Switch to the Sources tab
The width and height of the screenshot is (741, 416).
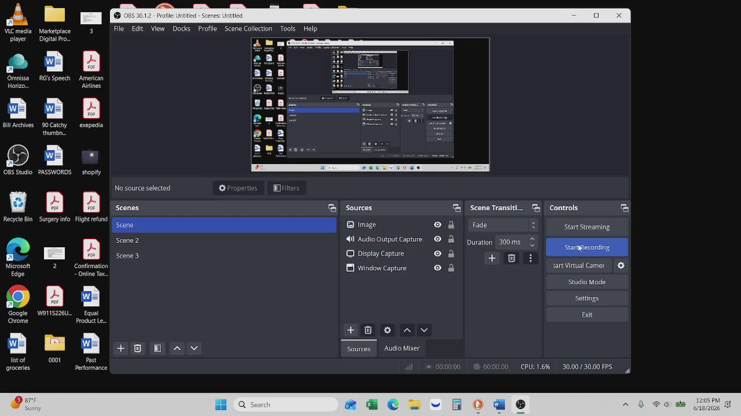coord(358,348)
